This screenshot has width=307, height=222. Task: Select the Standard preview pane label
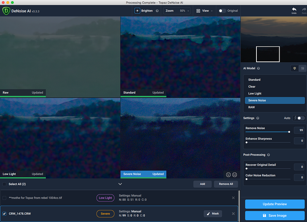pyautogui.click(x=143, y=93)
